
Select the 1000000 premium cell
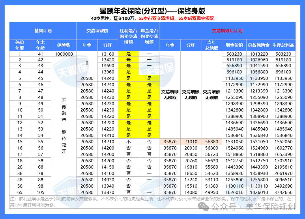(63, 54)
